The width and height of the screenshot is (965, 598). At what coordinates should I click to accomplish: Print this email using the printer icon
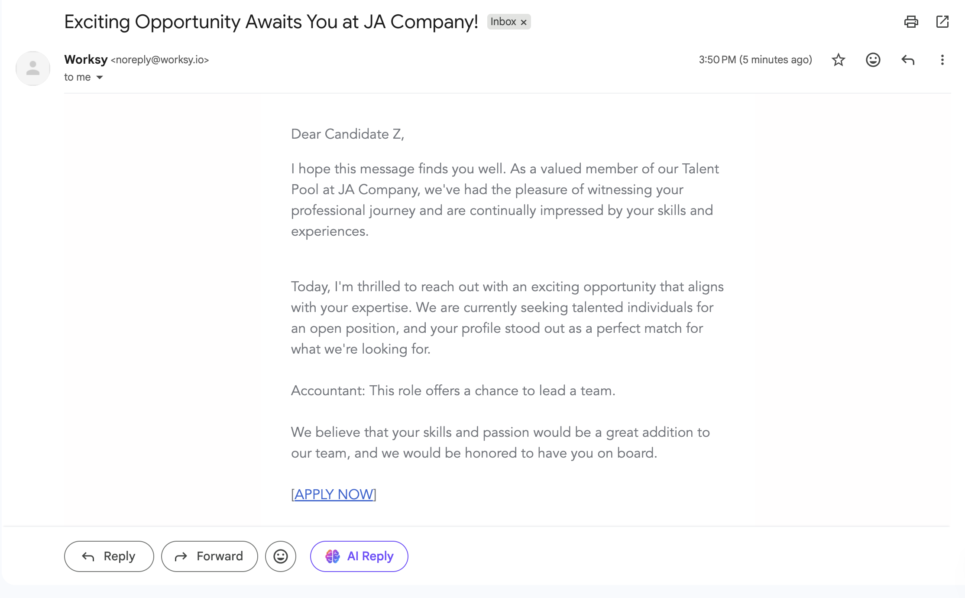coord(911,22)
